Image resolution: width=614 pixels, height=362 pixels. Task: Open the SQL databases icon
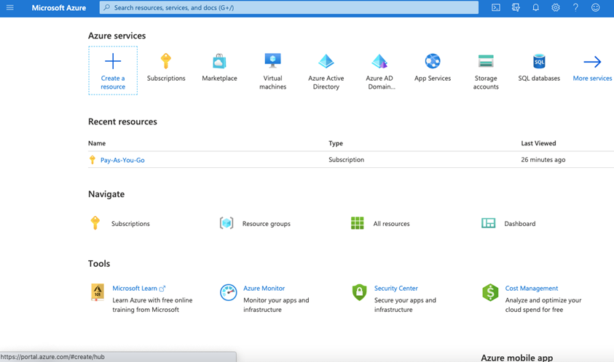(x=539, y=61)
